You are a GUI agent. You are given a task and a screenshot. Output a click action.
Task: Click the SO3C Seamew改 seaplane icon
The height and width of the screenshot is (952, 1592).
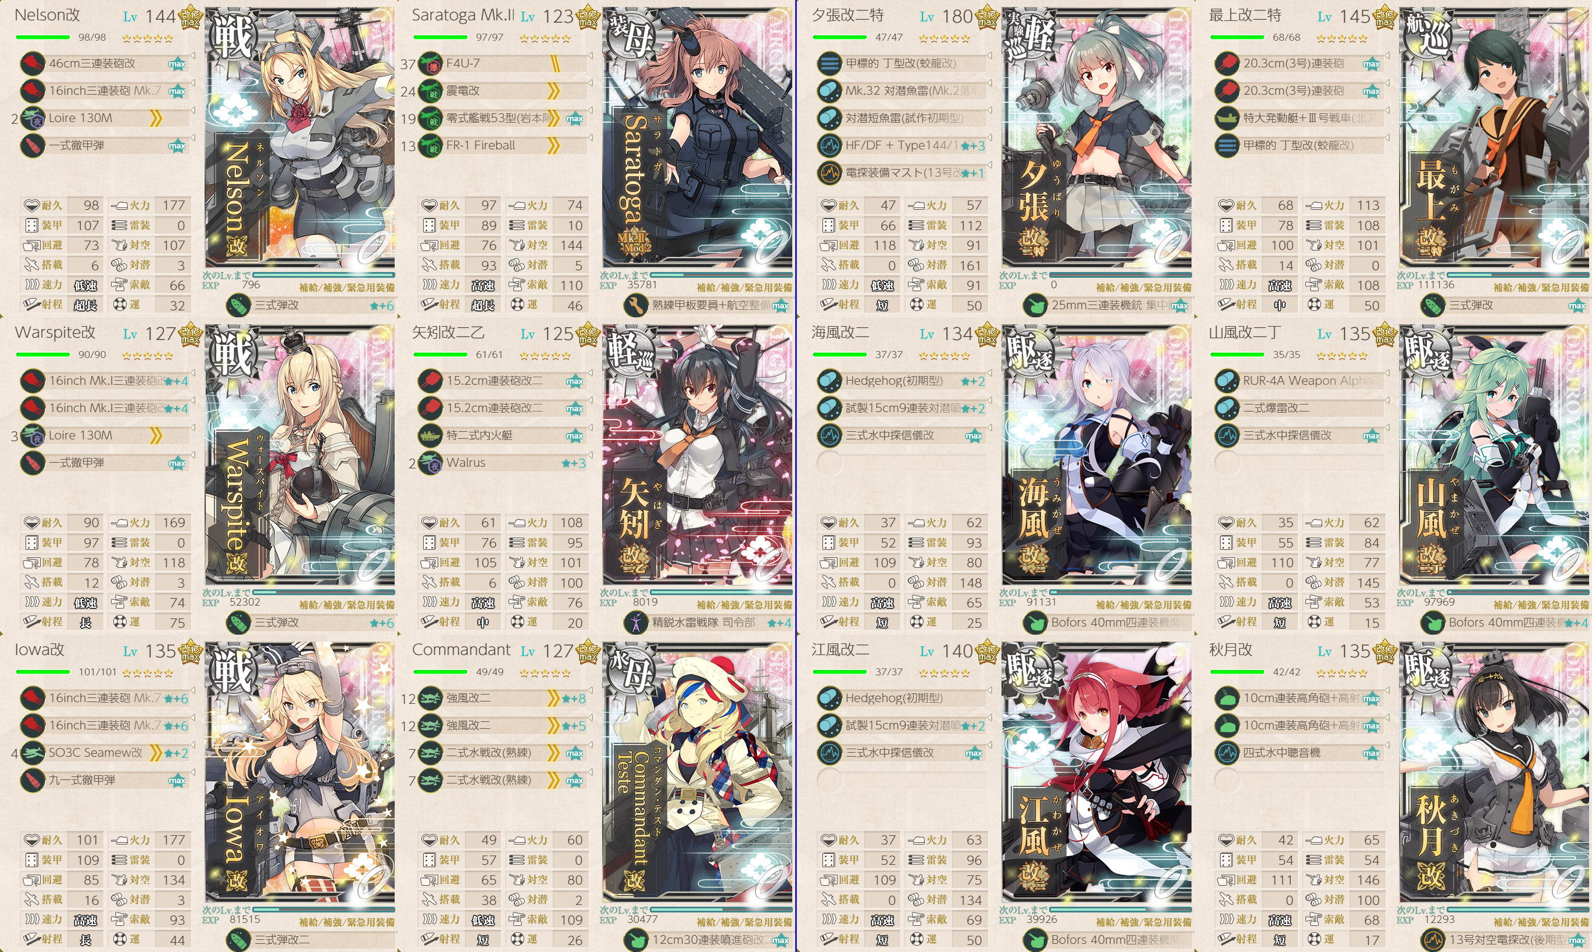click(32, 753)
